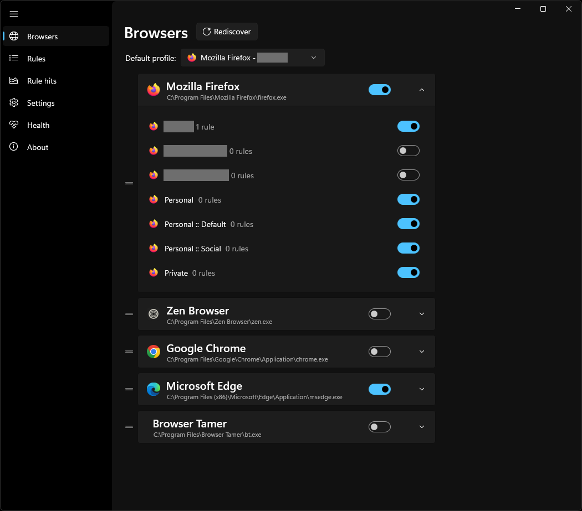Open the About page
The width and height of the screenshot is (582, 511).
(x=56, y=147)
